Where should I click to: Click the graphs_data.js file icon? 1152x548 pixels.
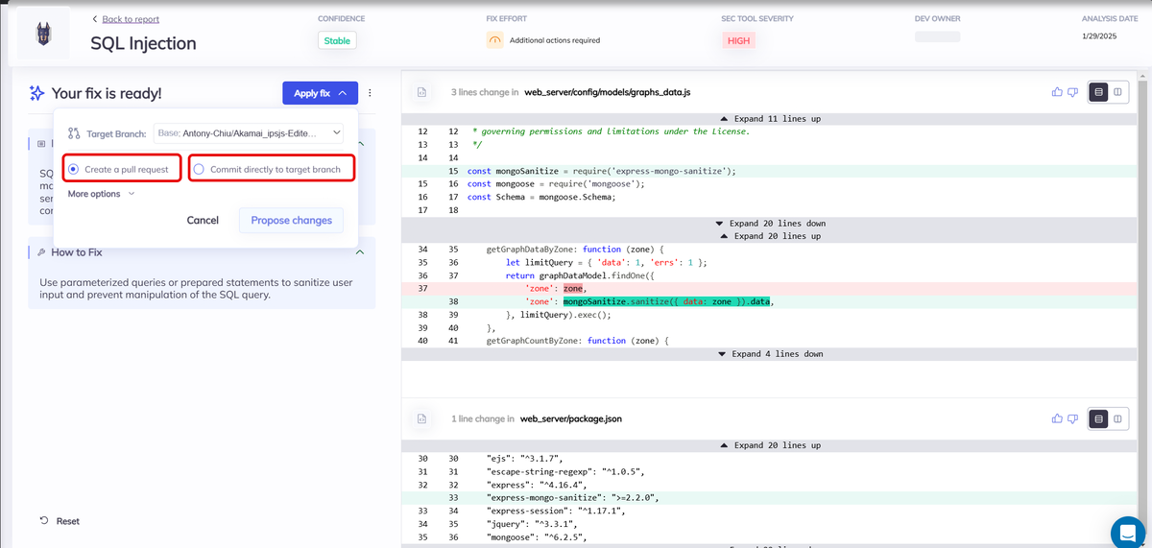point(420,92)
